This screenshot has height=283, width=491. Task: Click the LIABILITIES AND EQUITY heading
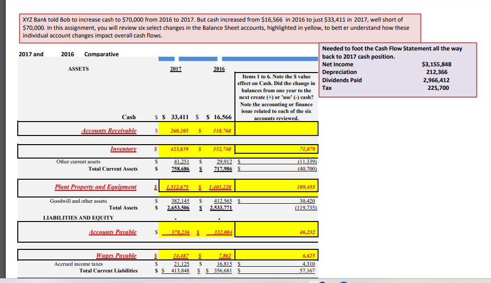[78, 218]
